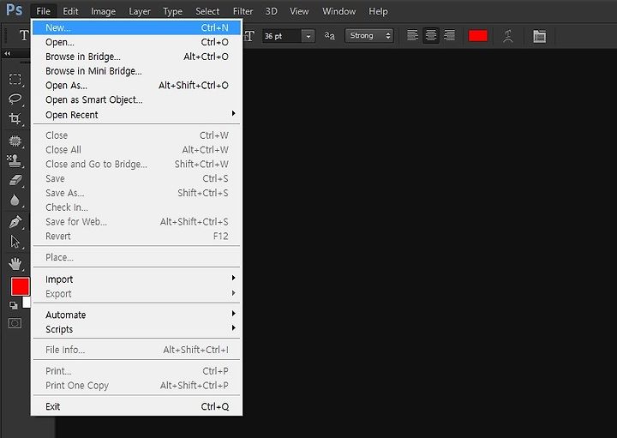Image resolution: width=617 pixels, height=438 pixels.
Task: Toggle Quick Mask mode
Action: pyautogui.click(x=15, y=323)
